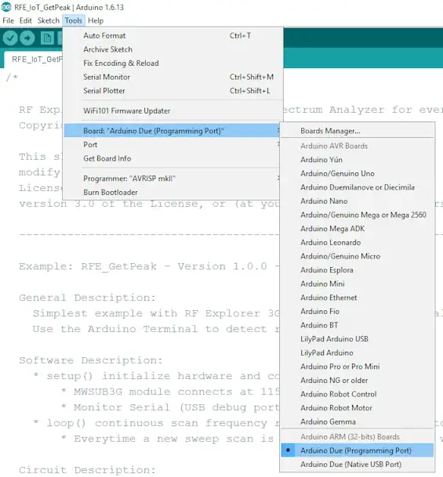Select Arduino Nano board
This screenshot has width=443, height=477.
pos(358,201)
